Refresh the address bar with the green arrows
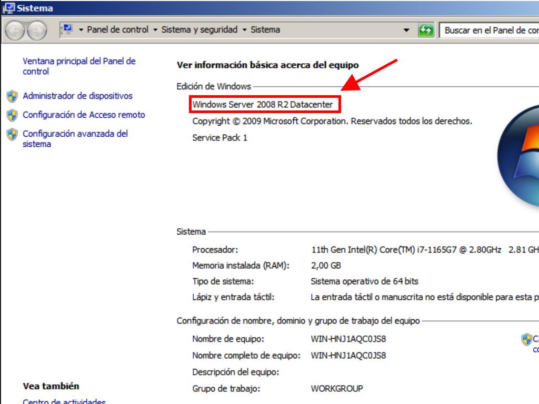This screenshot has width=539, height=404. (x=425, y=31)
